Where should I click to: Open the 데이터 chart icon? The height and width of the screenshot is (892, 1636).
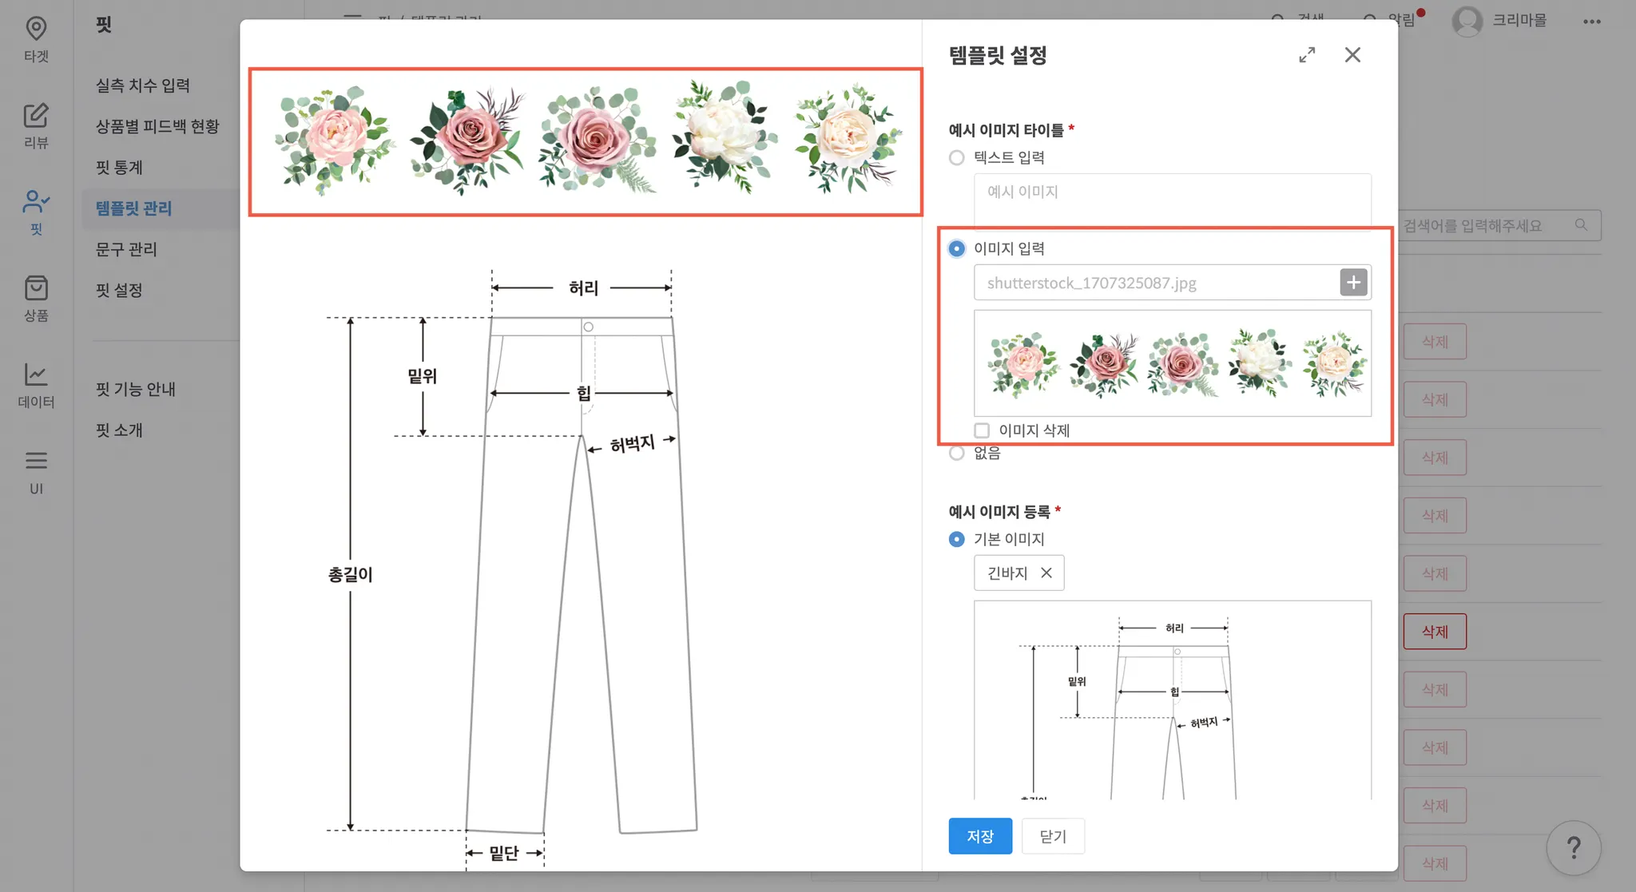pos(36,375)
